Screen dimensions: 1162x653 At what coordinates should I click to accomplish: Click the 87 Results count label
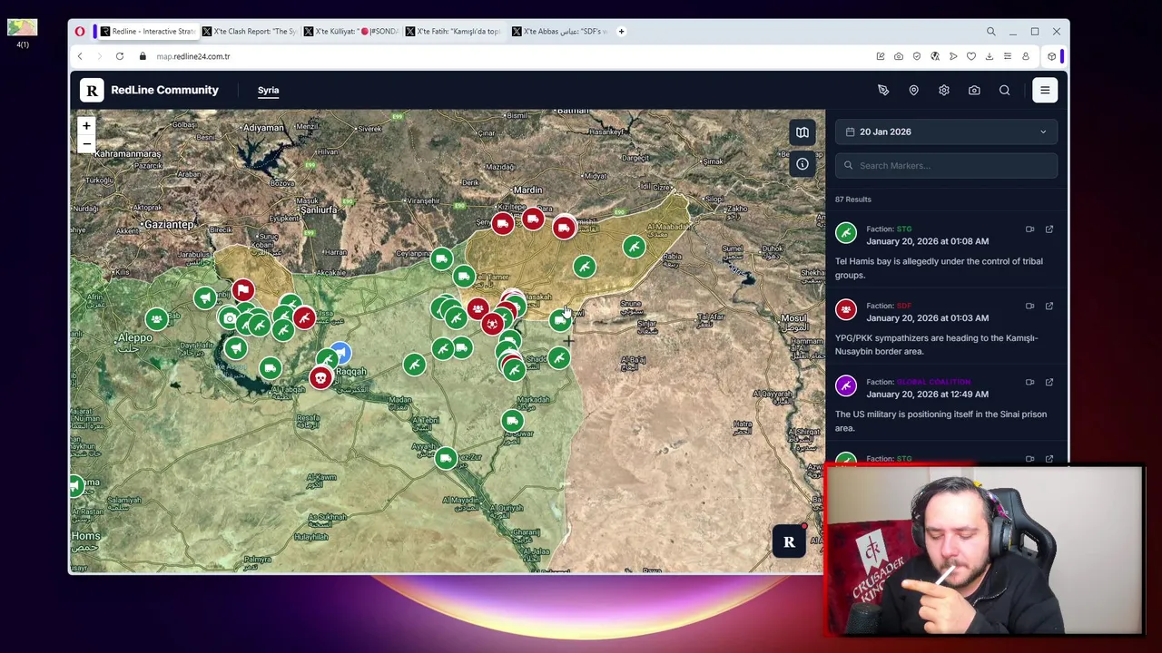[x=852, y=200]
